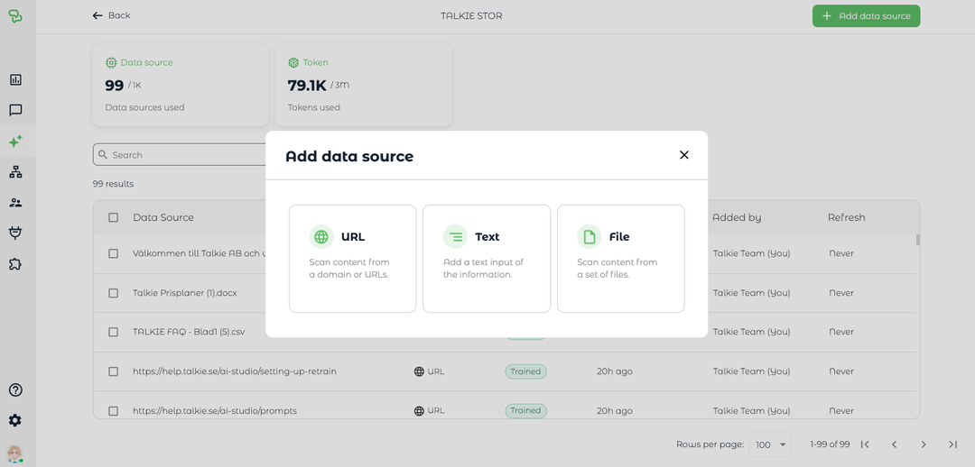Click Talkie Prisplaner (1).docx file name
This screenshot has height=467, width=975.
pyautogui.click(x=185, y=292)
